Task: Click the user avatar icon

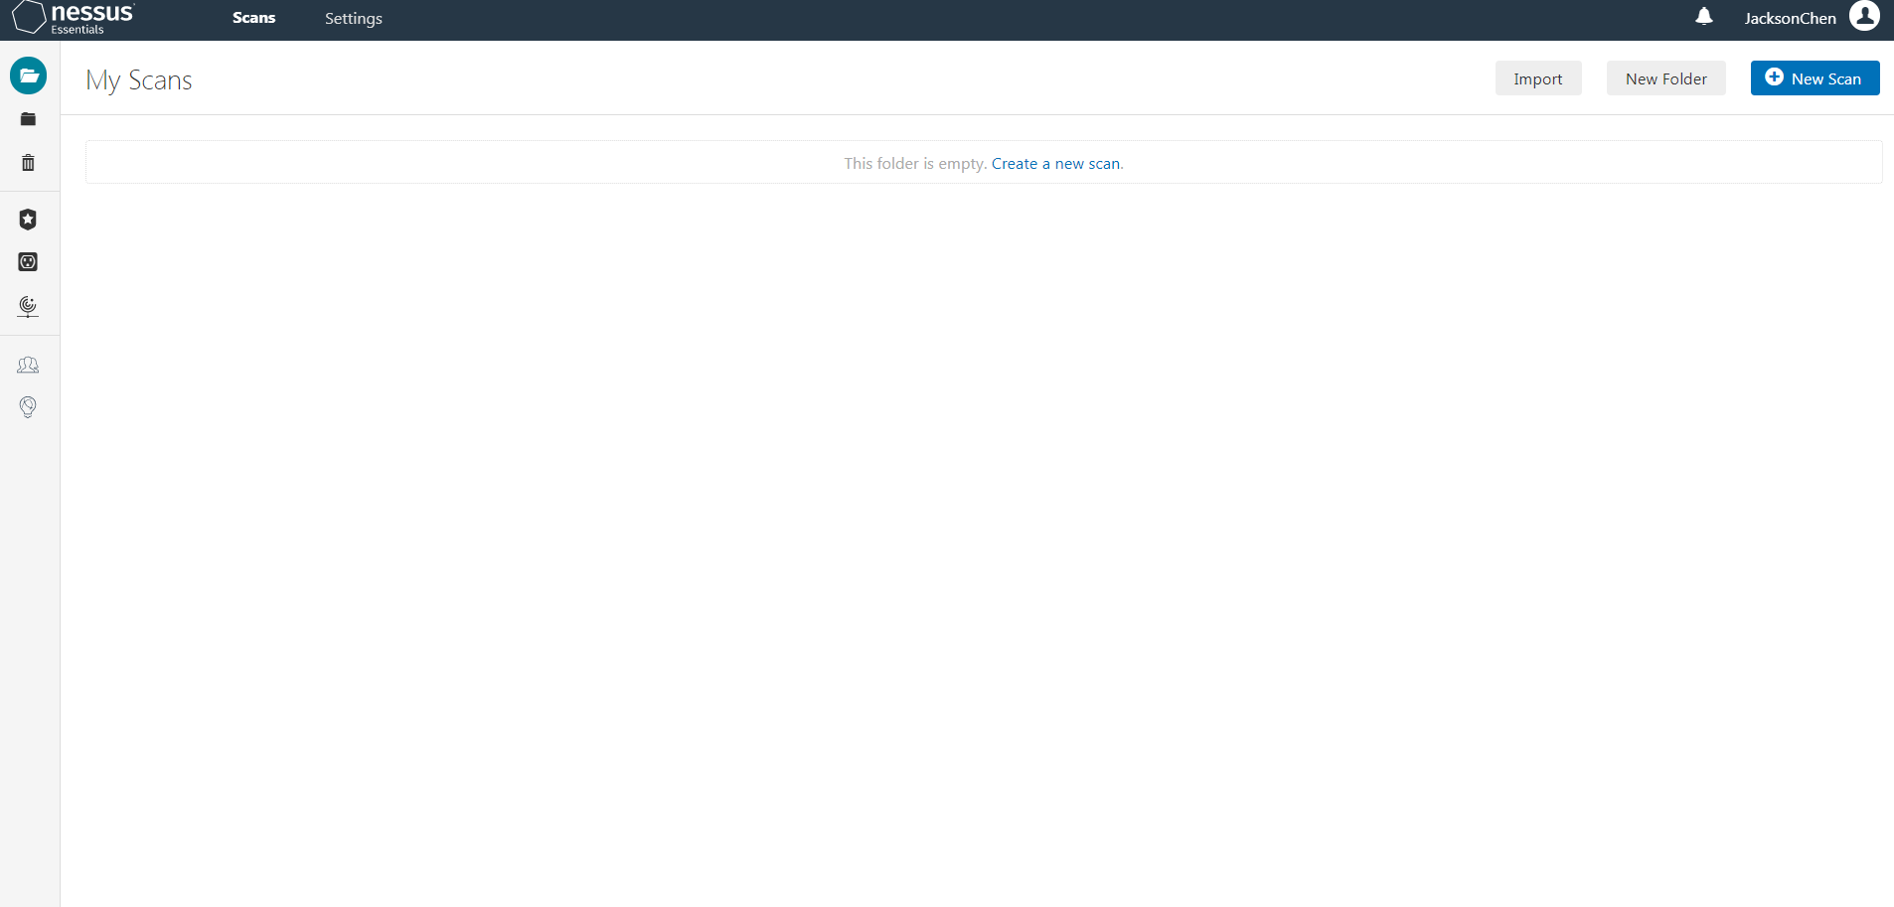Action: (x=1864, y=17)
